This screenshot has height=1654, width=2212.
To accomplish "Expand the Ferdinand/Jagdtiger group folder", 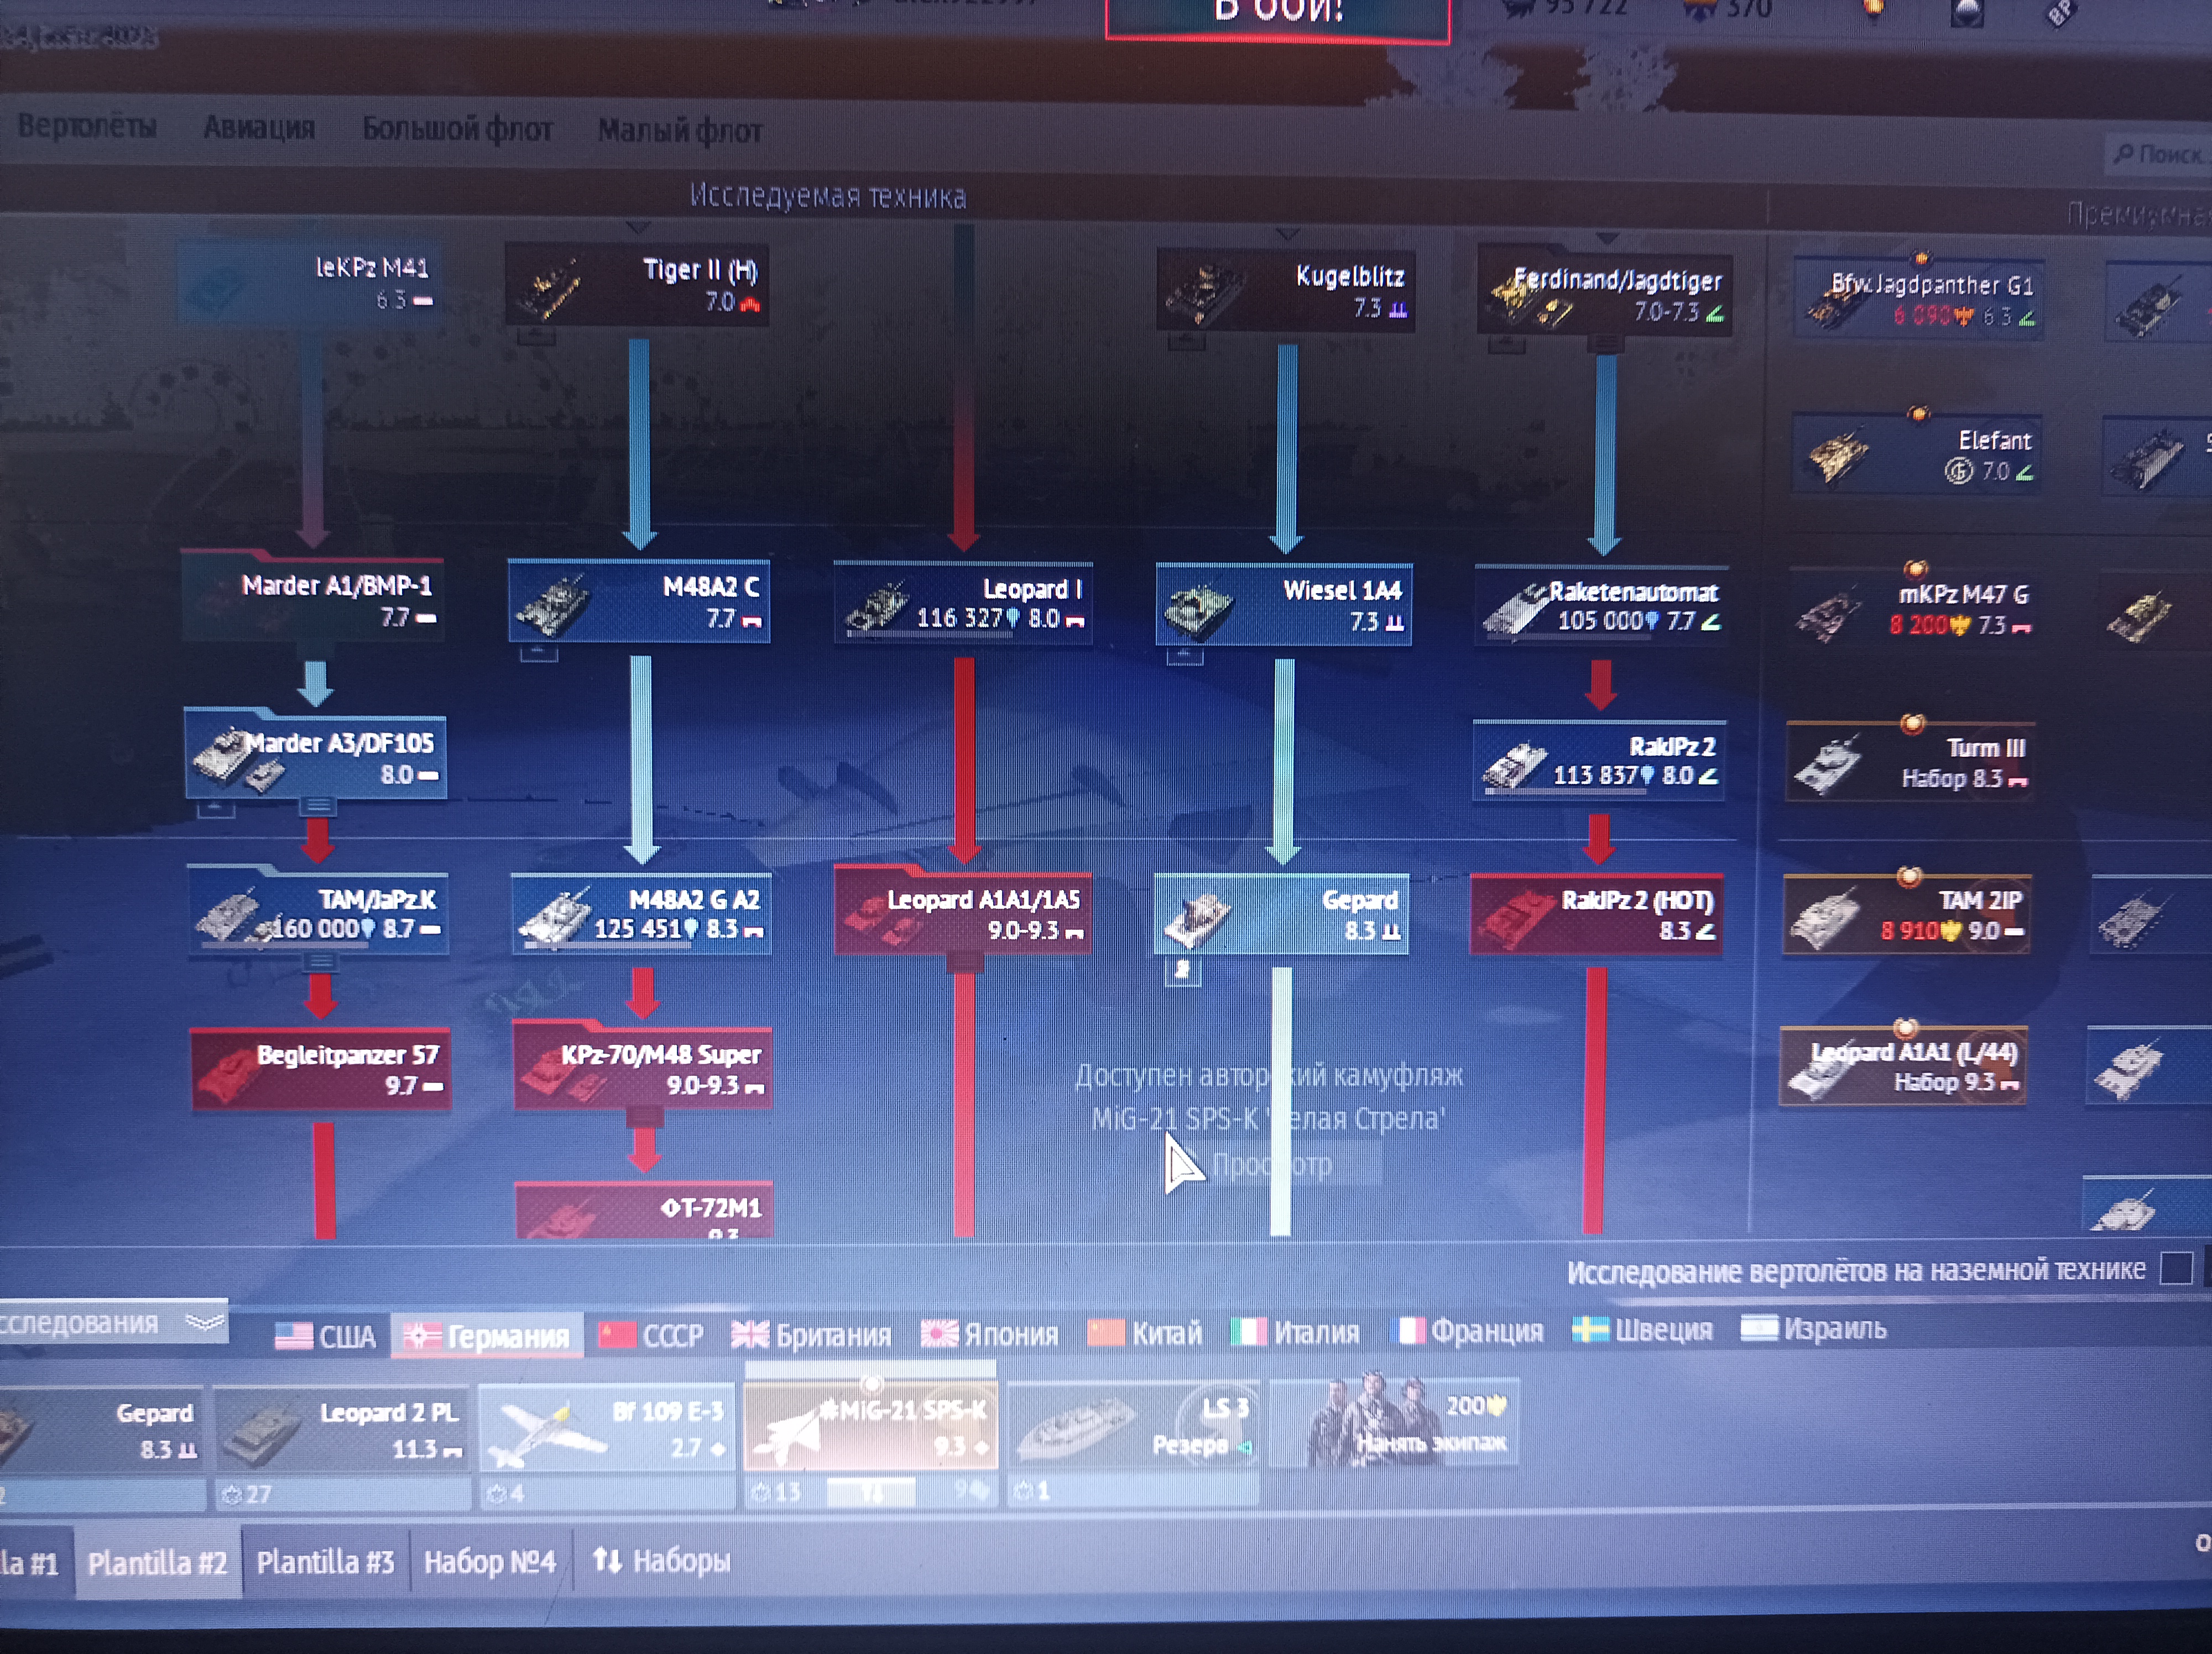I will coord(1506,345).
